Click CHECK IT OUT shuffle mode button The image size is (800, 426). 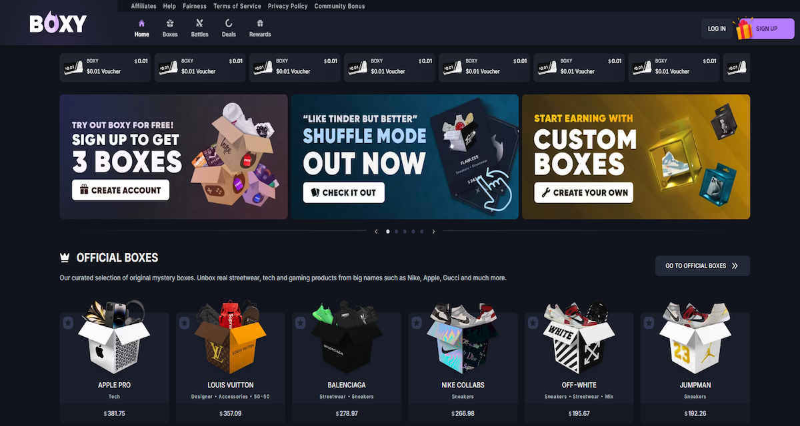343,192
